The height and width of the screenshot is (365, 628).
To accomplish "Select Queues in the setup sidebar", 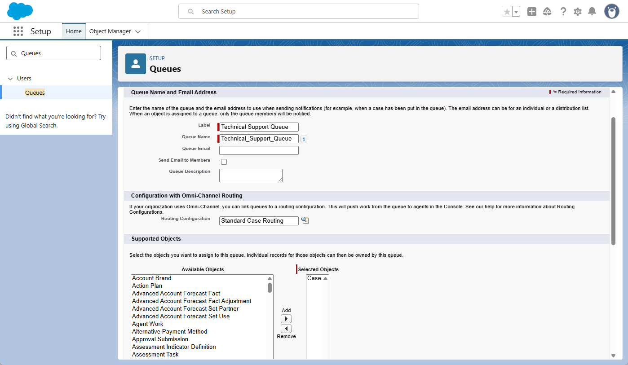I will 35,92.
